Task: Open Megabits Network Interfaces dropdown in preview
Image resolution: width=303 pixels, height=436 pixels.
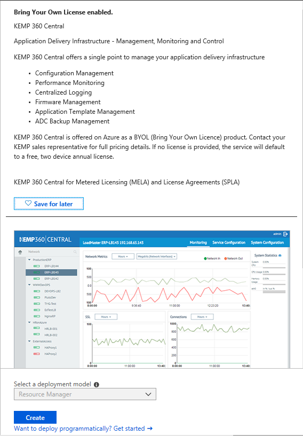Action: 157,256
